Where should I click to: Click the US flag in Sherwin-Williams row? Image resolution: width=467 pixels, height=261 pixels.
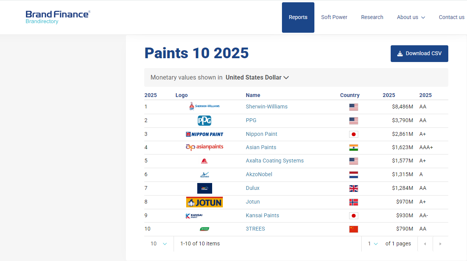[x=354, y=107]
